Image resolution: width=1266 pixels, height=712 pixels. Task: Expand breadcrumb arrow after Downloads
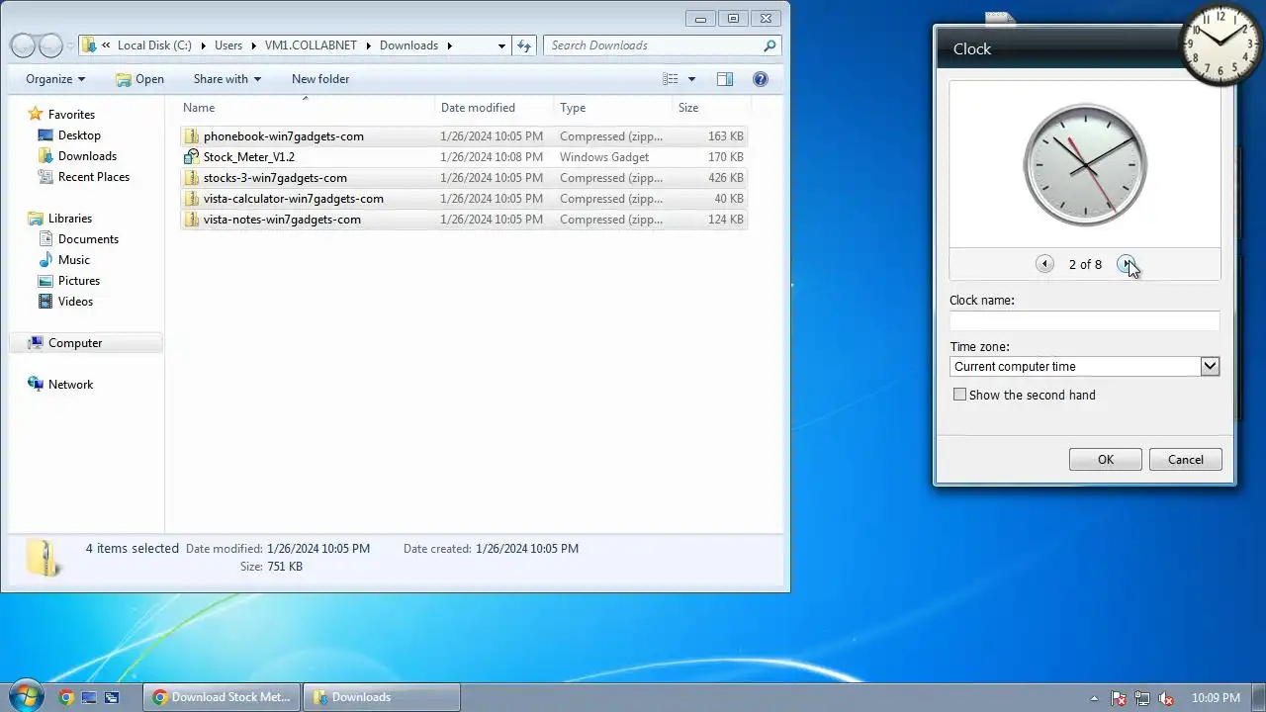449,45
